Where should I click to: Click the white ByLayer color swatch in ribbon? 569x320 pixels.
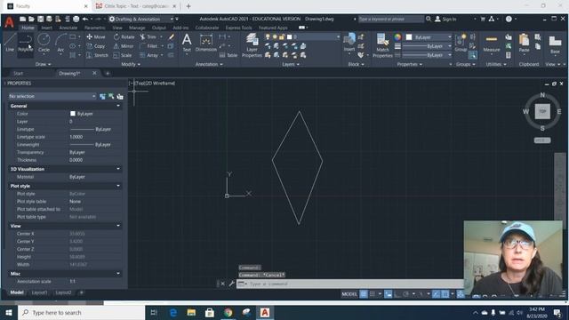tap(409, 37)
